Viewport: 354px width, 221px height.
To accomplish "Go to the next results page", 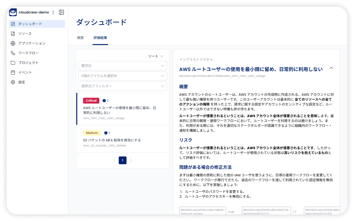I will point(131,160).
